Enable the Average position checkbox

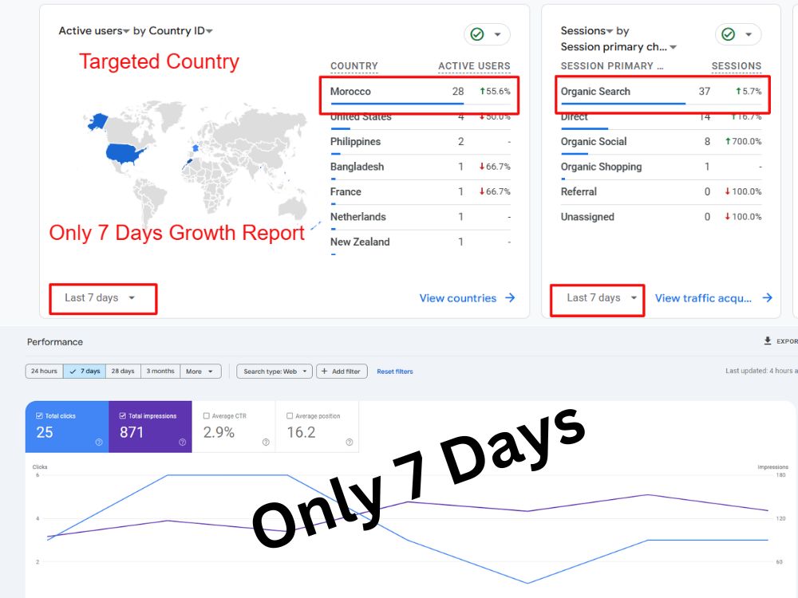[290, 416]
